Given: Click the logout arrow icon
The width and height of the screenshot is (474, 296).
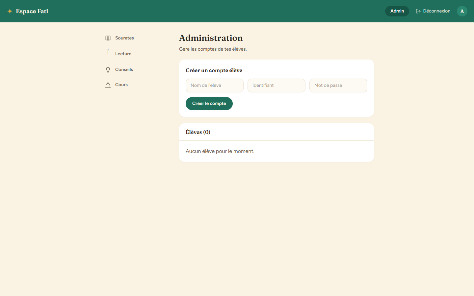Looking at the screenshot, I should (x=418, y=11).
